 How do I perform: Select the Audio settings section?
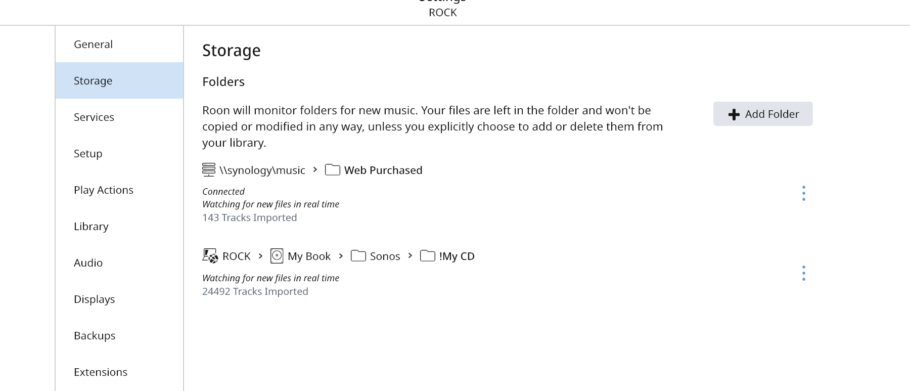click(88, 263)
